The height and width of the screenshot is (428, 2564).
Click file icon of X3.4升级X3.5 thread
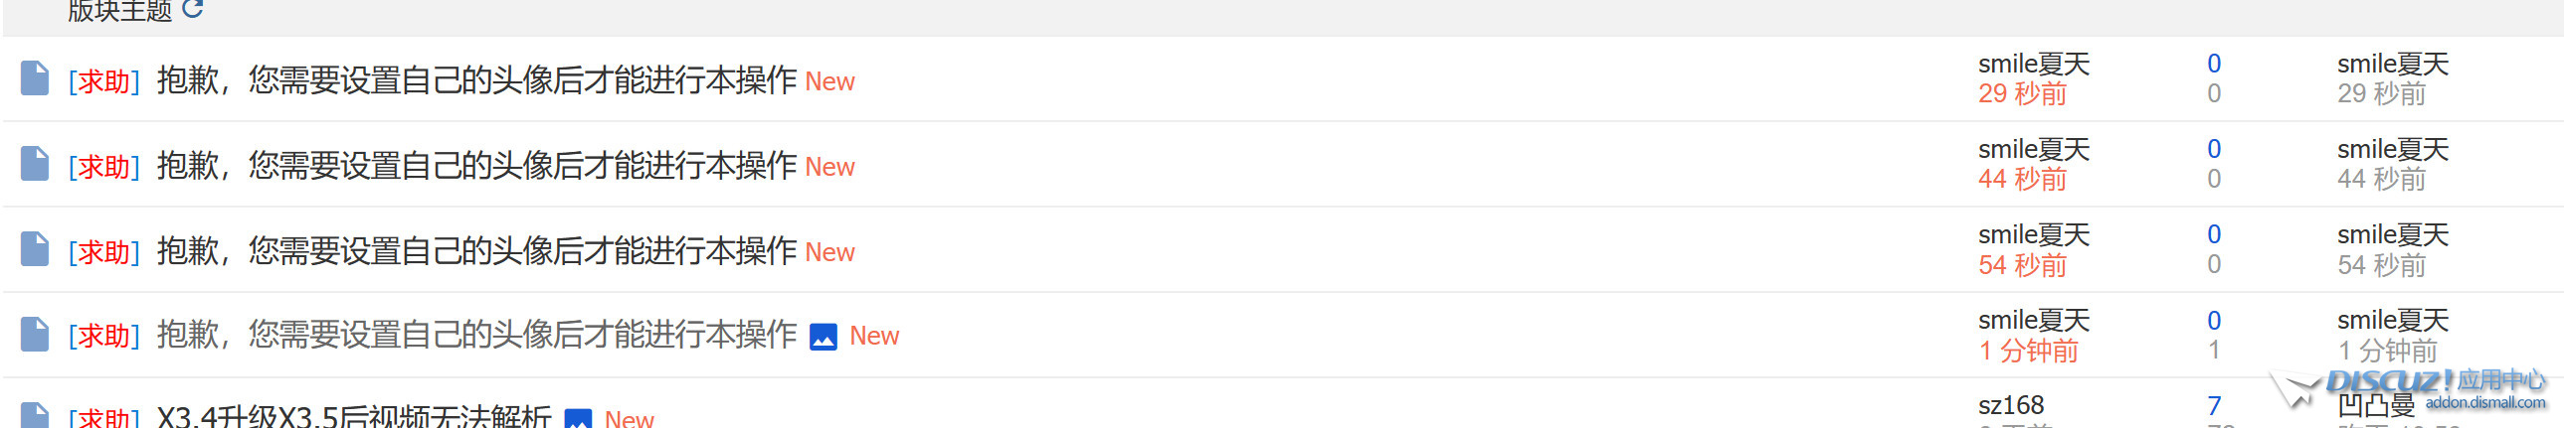tap(35, 416)
